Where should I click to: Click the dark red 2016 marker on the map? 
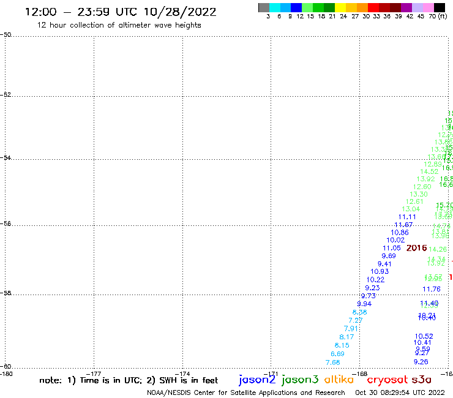click(x=416, y=248)
